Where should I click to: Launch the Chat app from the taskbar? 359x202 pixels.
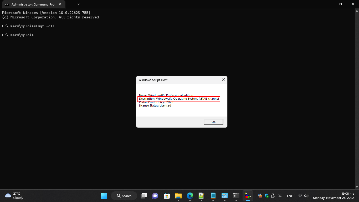pos(155,196)
